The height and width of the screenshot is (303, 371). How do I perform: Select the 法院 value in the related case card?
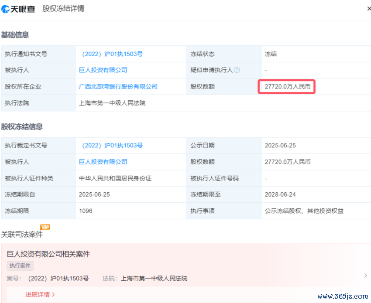(x=154, y=279)
